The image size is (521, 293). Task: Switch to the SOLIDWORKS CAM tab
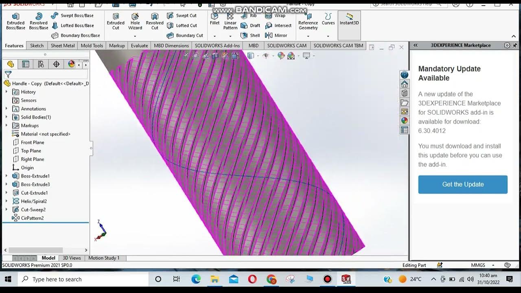(287, 46)
